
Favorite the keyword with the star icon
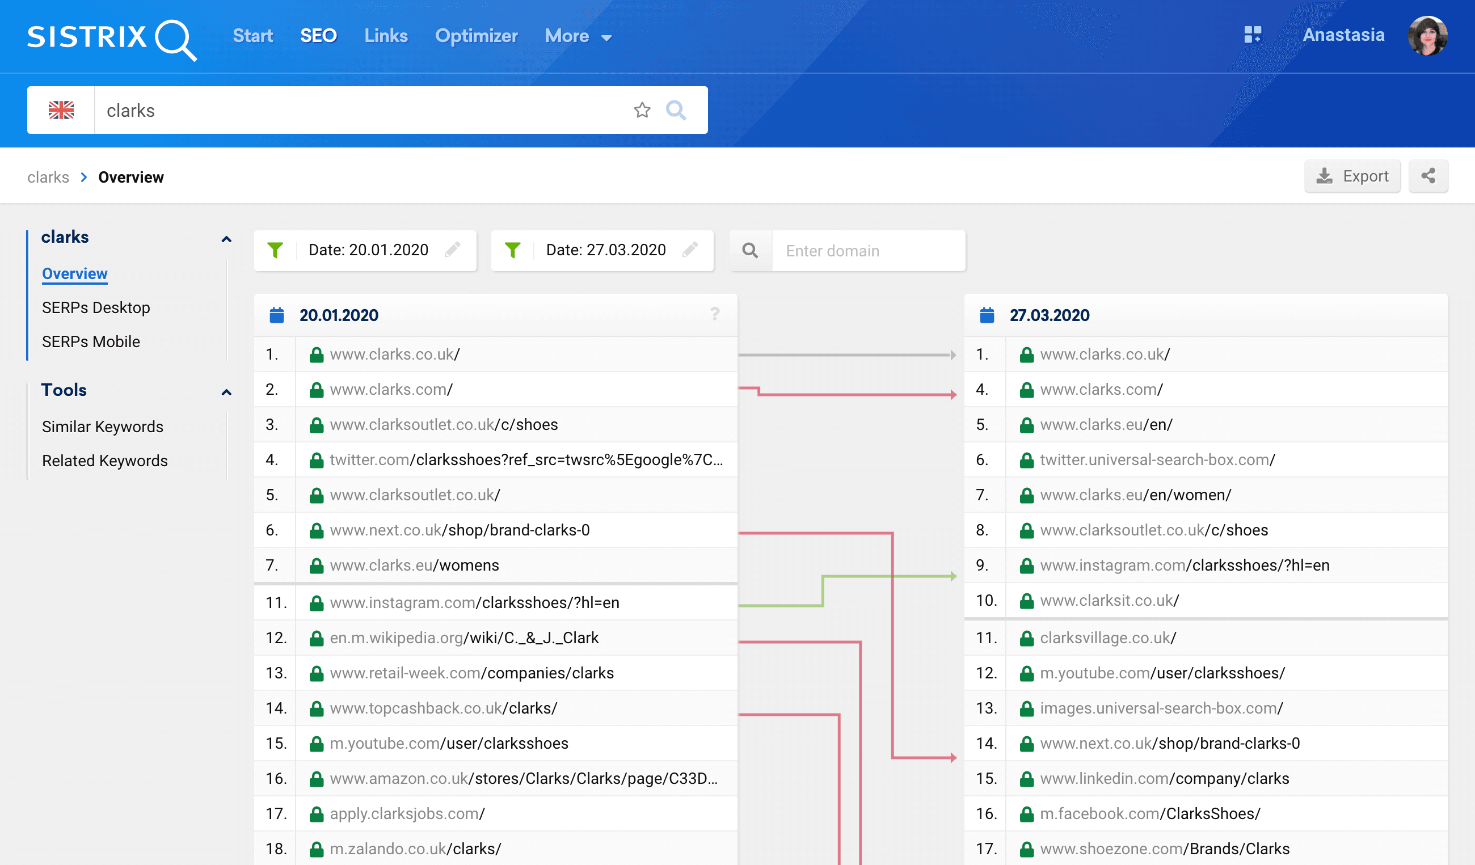coord(642,110)
